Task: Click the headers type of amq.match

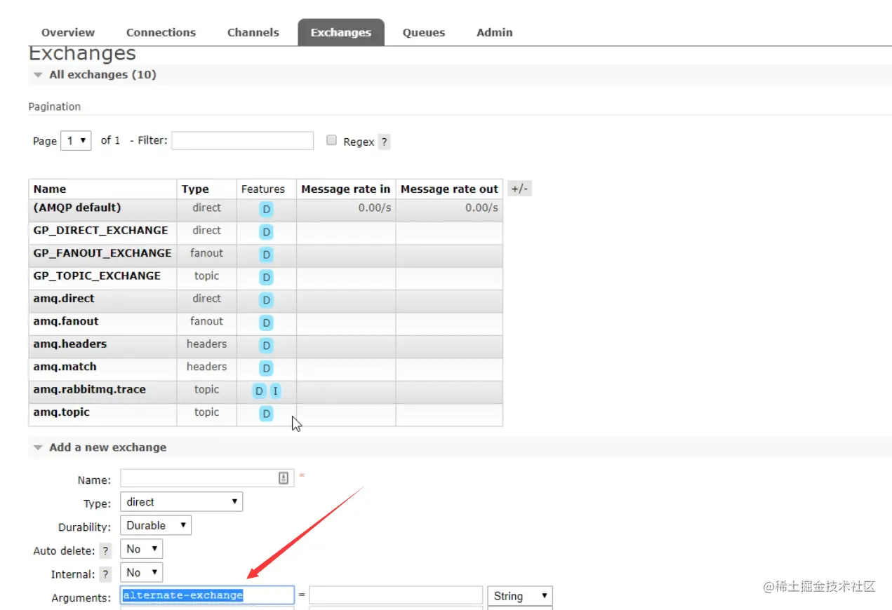Action: (206, 367)
